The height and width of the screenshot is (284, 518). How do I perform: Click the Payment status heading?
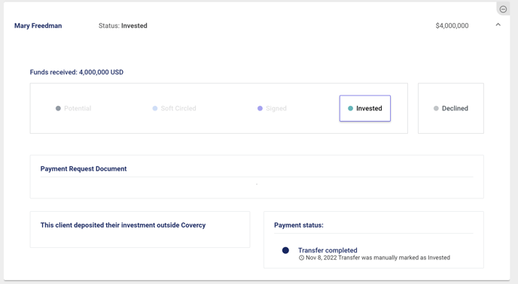click(299, 225)
